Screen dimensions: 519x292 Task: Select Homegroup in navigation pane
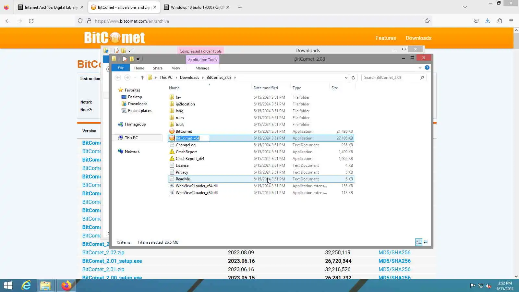point(135,124)
